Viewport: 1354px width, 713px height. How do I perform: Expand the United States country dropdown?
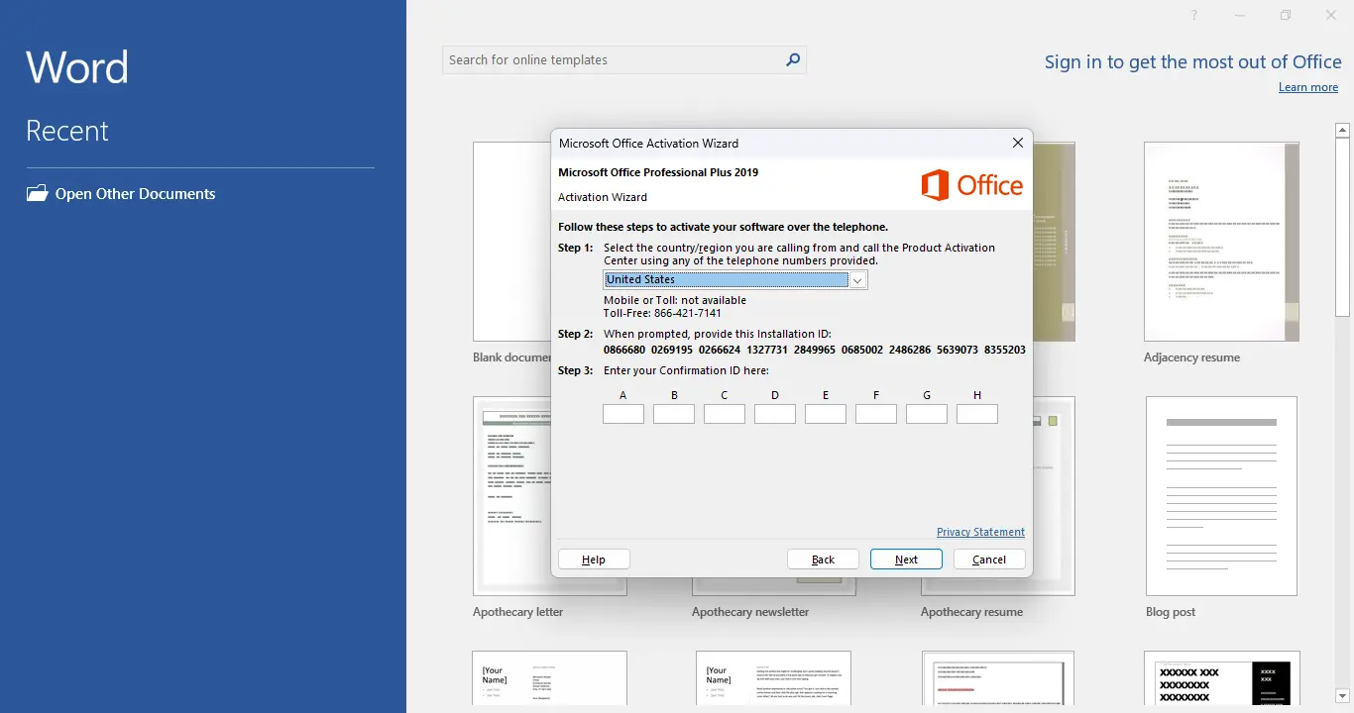pyautogui.click(x=858, y=280)
